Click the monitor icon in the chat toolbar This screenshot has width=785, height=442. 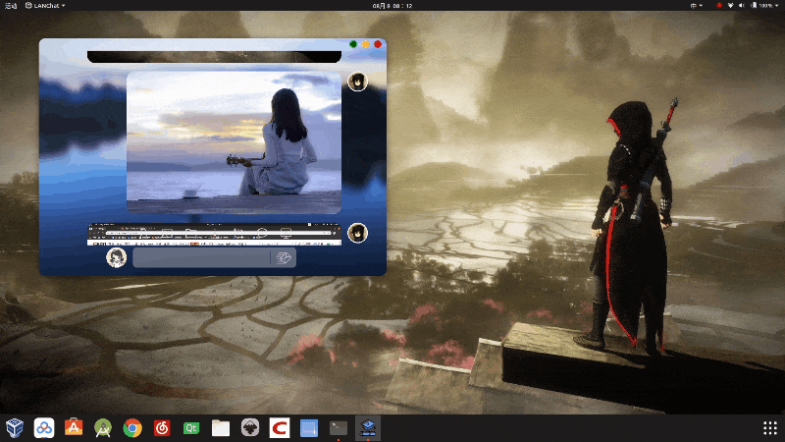click(x=286, y=233)
